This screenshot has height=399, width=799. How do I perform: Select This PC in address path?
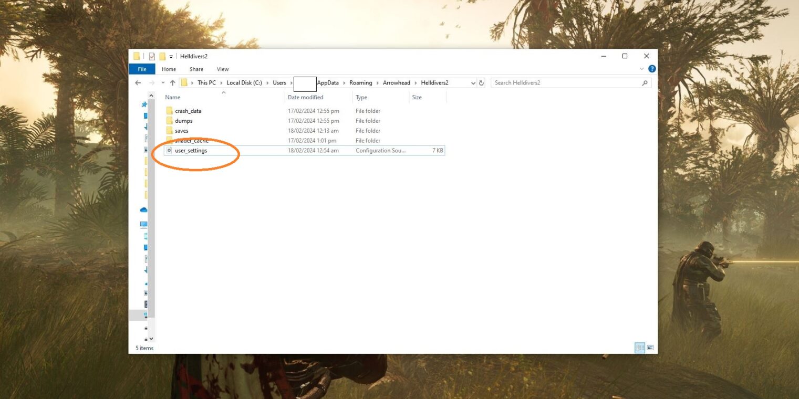(x=206, y=83)
